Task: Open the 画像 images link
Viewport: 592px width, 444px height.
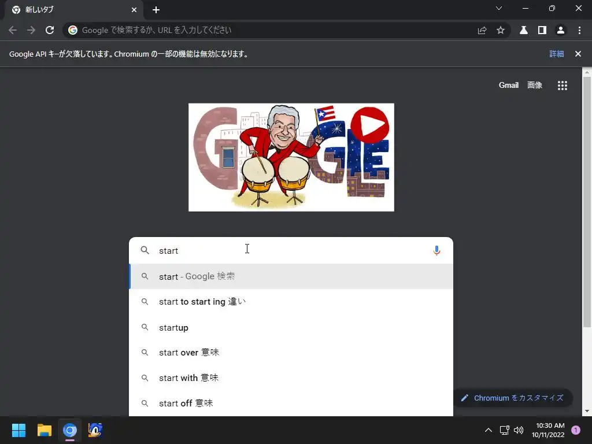Action: click(x=535, y=86)
